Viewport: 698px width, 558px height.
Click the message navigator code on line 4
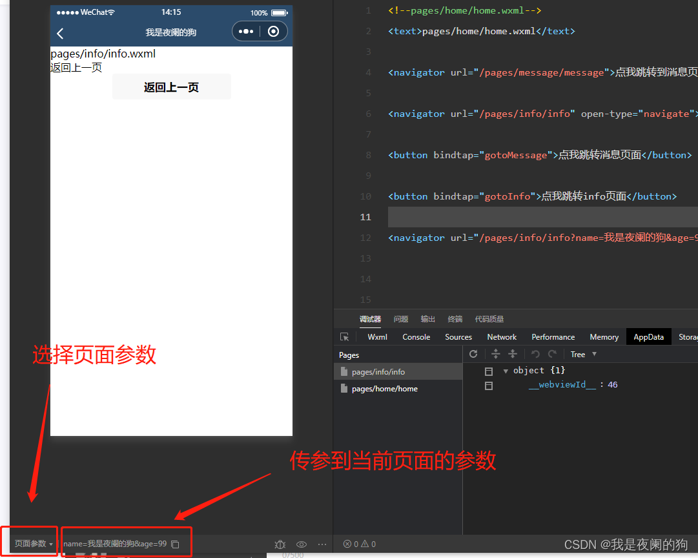point(543,72)
